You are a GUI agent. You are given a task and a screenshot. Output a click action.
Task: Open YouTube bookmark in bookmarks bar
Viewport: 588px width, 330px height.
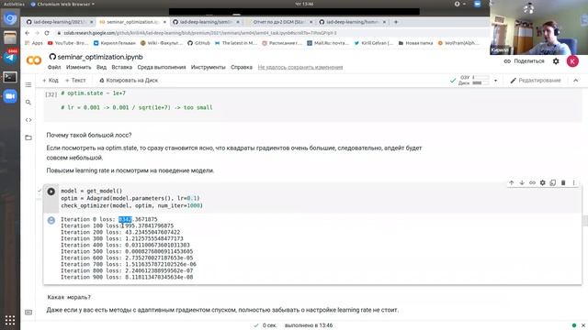pyautogui.click(x=67, y=43)
